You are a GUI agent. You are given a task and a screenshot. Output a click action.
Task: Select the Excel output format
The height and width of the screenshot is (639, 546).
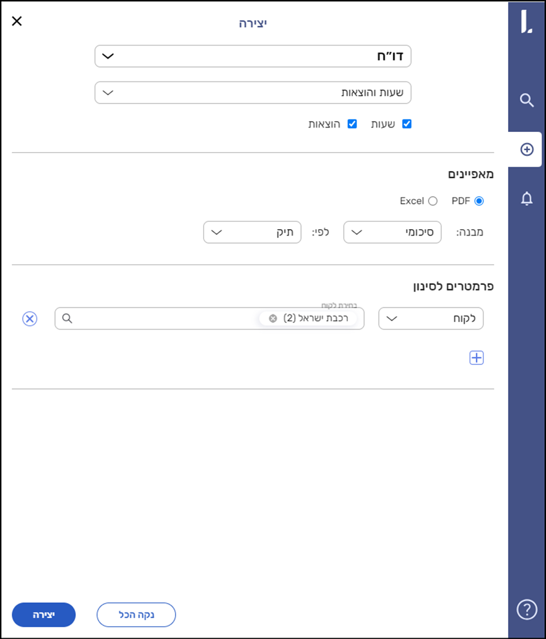click(x=432, y=201)
